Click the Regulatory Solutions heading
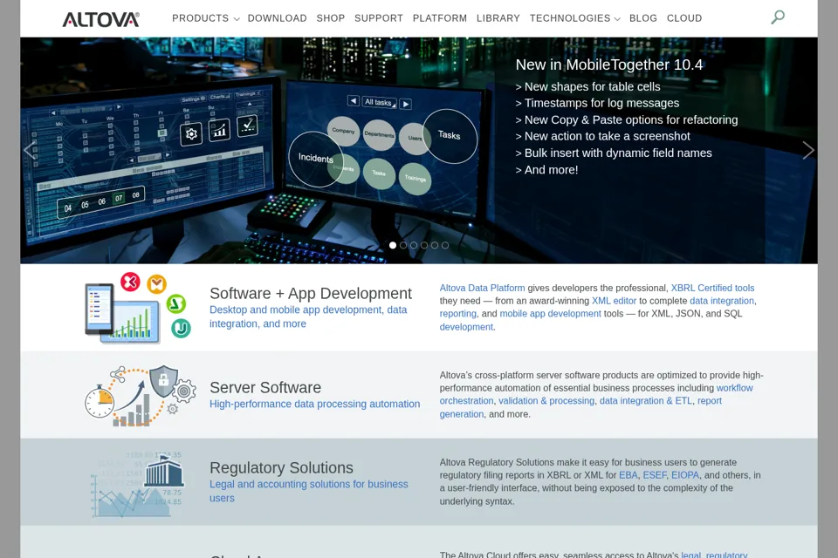This screenshot has width=838, height=558. point(282,467)
